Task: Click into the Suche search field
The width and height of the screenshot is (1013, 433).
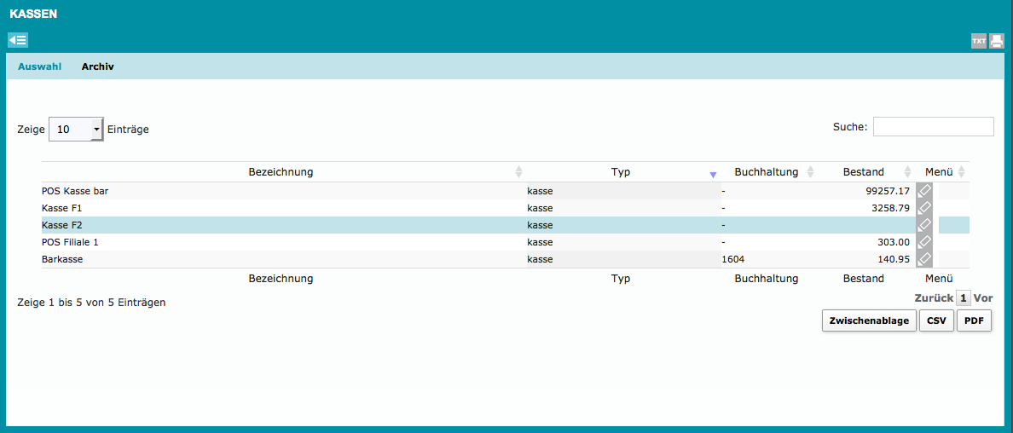Action: (x=933, y=127)
